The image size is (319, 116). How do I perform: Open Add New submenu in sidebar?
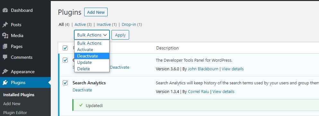12,104
